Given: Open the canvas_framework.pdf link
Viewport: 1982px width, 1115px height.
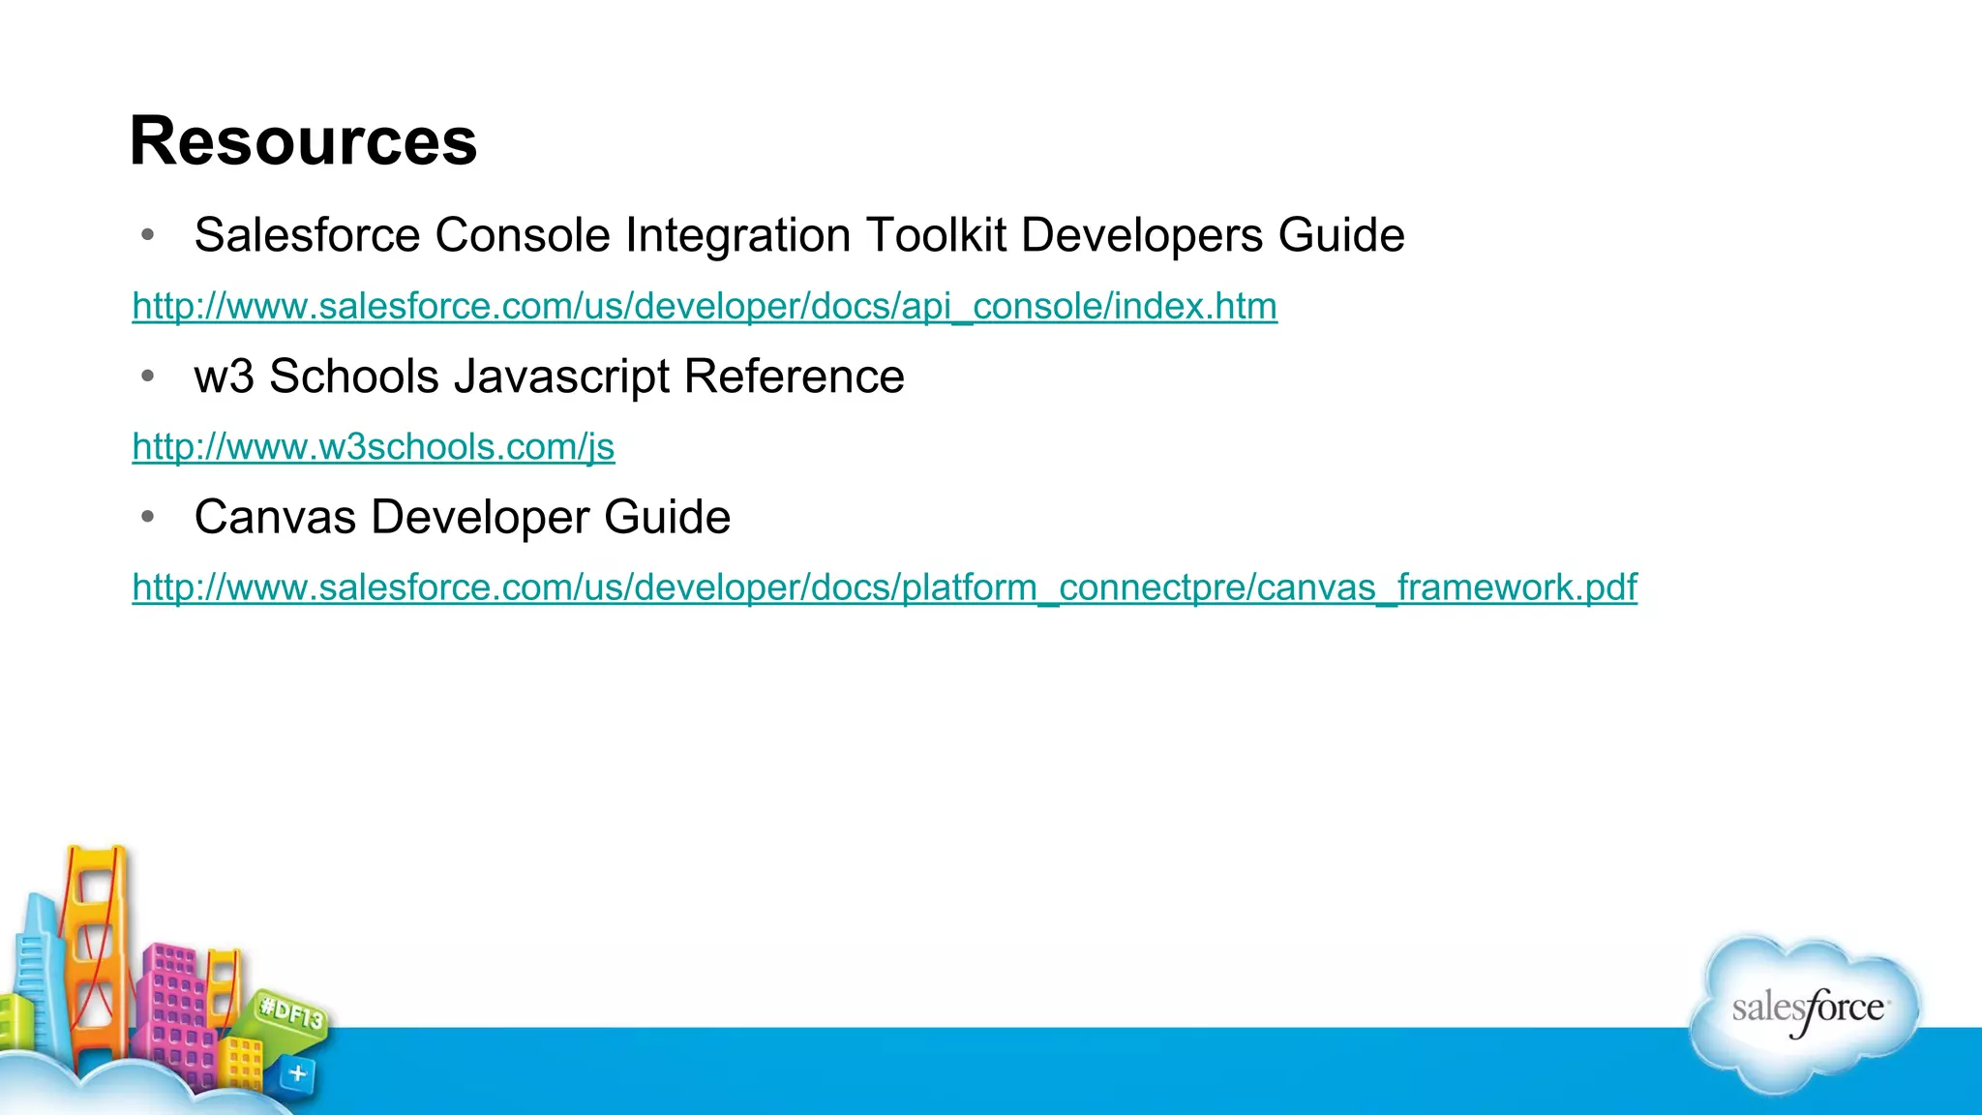Looking at the screenshot, I should (x=885, y=588).
